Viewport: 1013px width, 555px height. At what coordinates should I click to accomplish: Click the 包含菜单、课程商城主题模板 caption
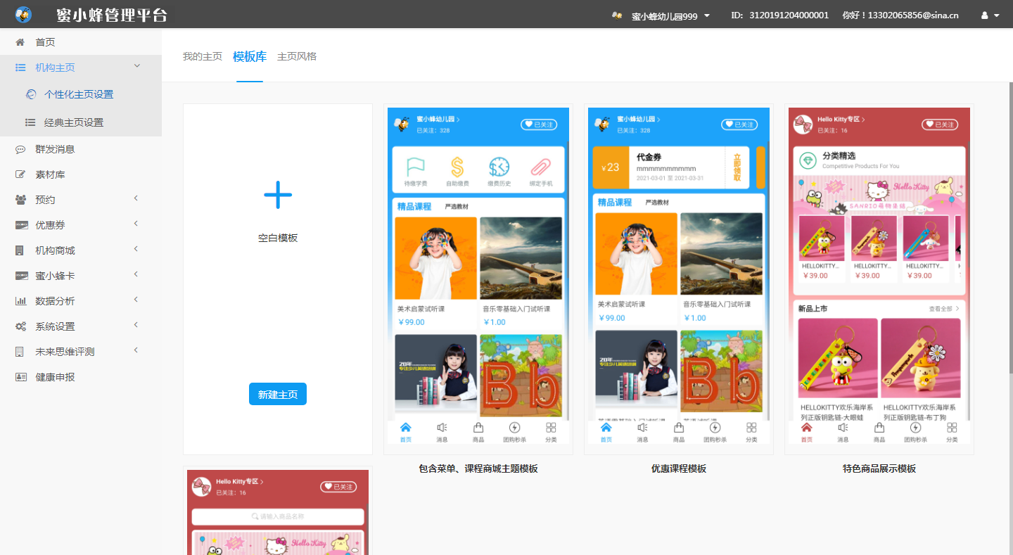tap(478, 468)
